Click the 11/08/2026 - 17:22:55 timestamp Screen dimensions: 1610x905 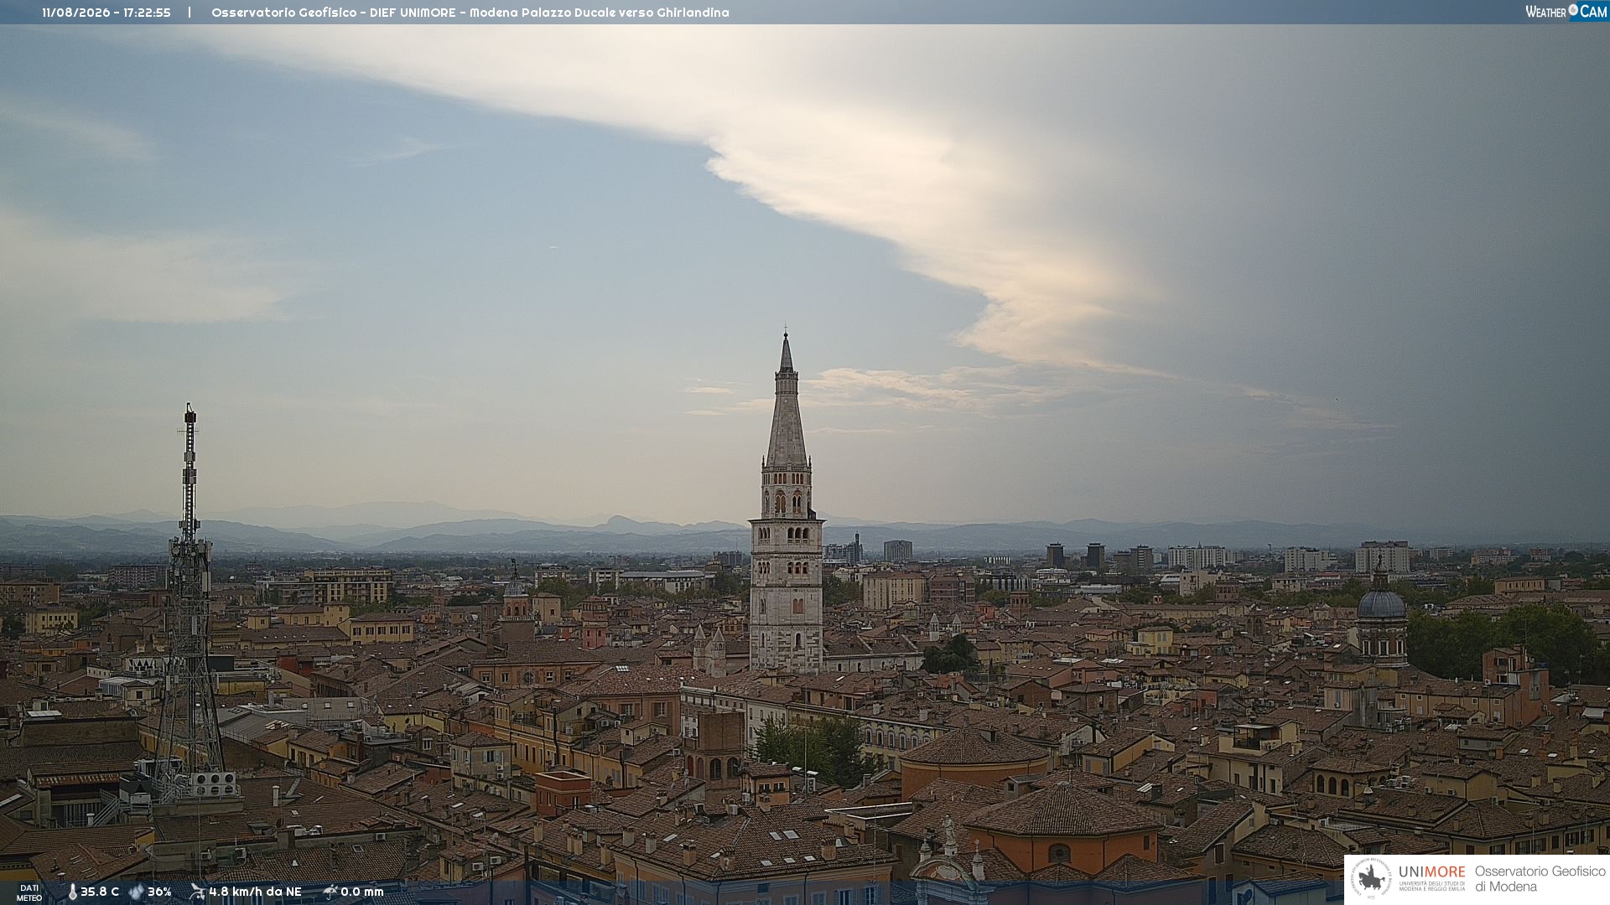[106, 13]
